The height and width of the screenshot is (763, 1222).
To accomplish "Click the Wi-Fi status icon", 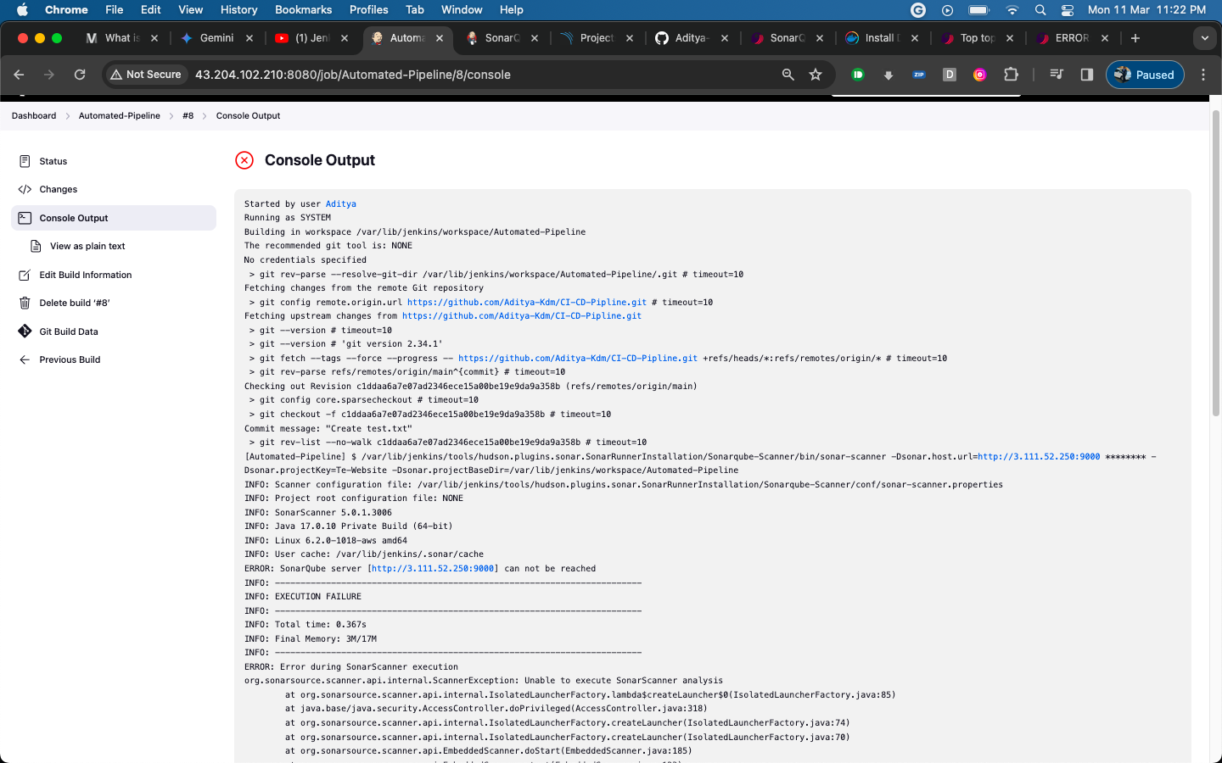I will click(1012, 10).
